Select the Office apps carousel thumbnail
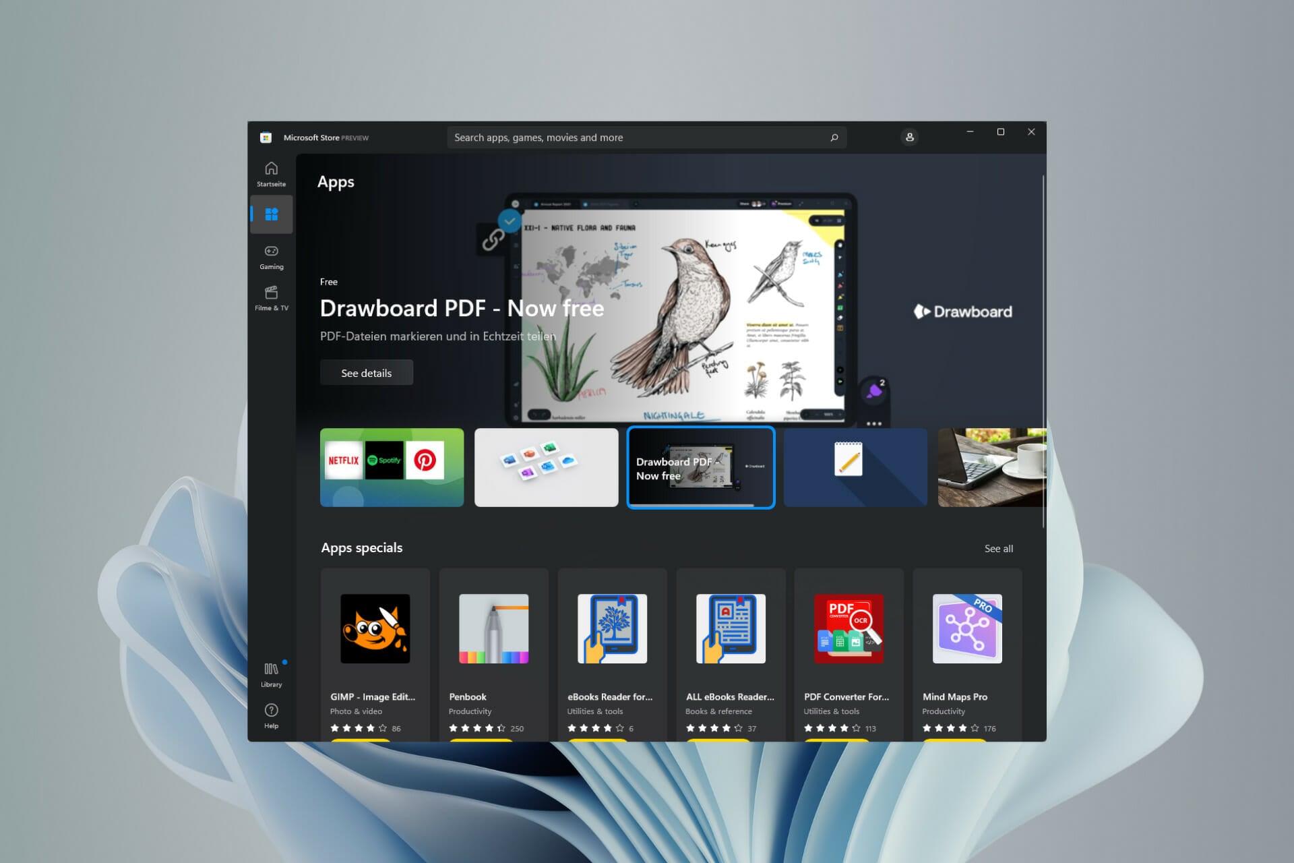1294x863 pixels. [x=546, y=467]
